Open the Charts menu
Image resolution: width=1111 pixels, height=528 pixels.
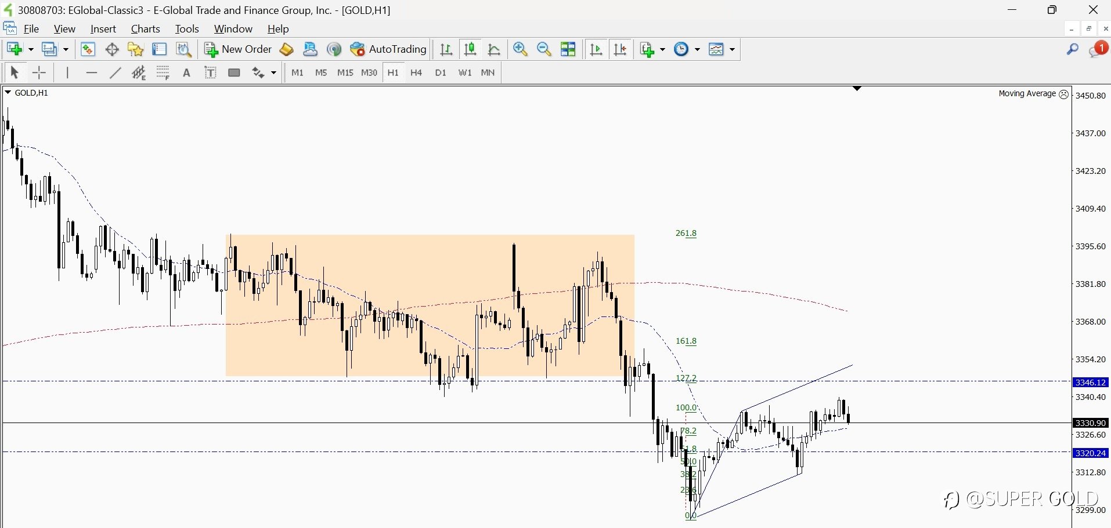click(145, 28)
